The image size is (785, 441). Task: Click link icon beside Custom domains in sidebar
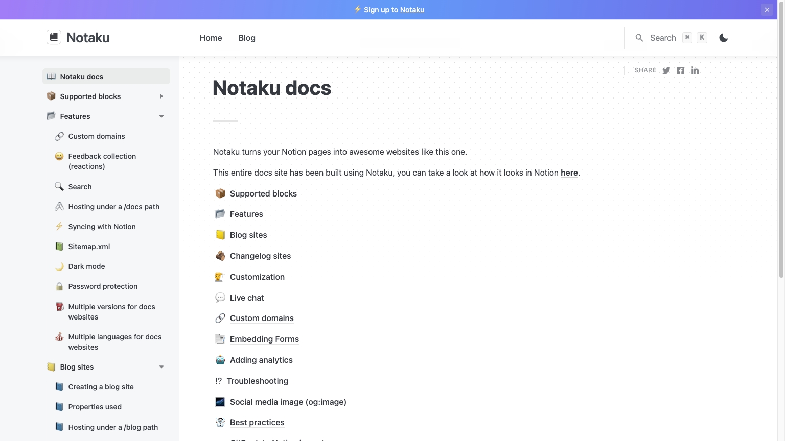(59, 136)
